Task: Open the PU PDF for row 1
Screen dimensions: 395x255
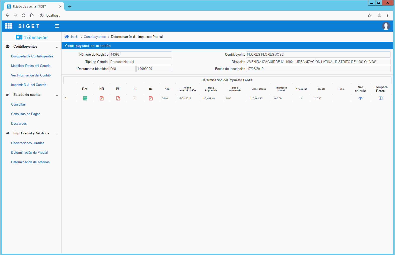Action: coord(118,98)
